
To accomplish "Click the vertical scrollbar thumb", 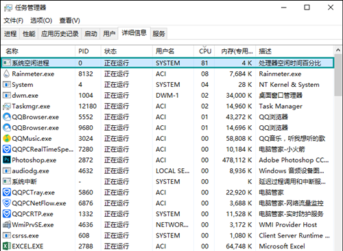I will (338, 75).
